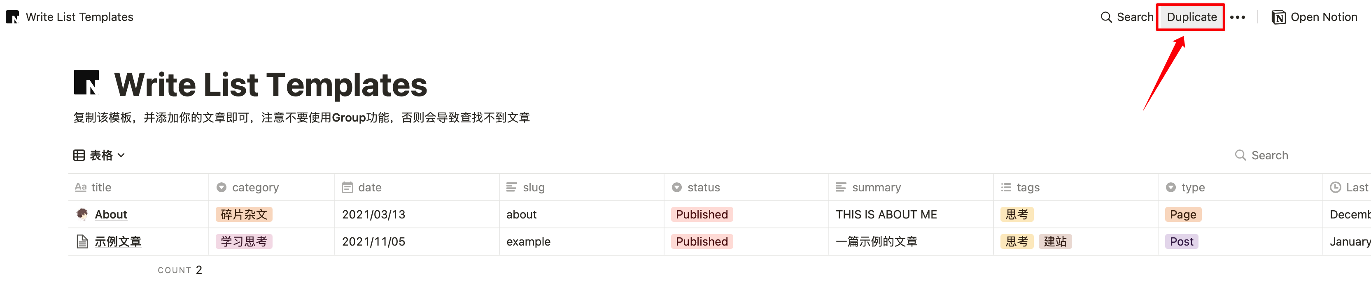1371x285 pixels.
Task: Click the database search magnifier icon
Action: (x=1240, y=155)
